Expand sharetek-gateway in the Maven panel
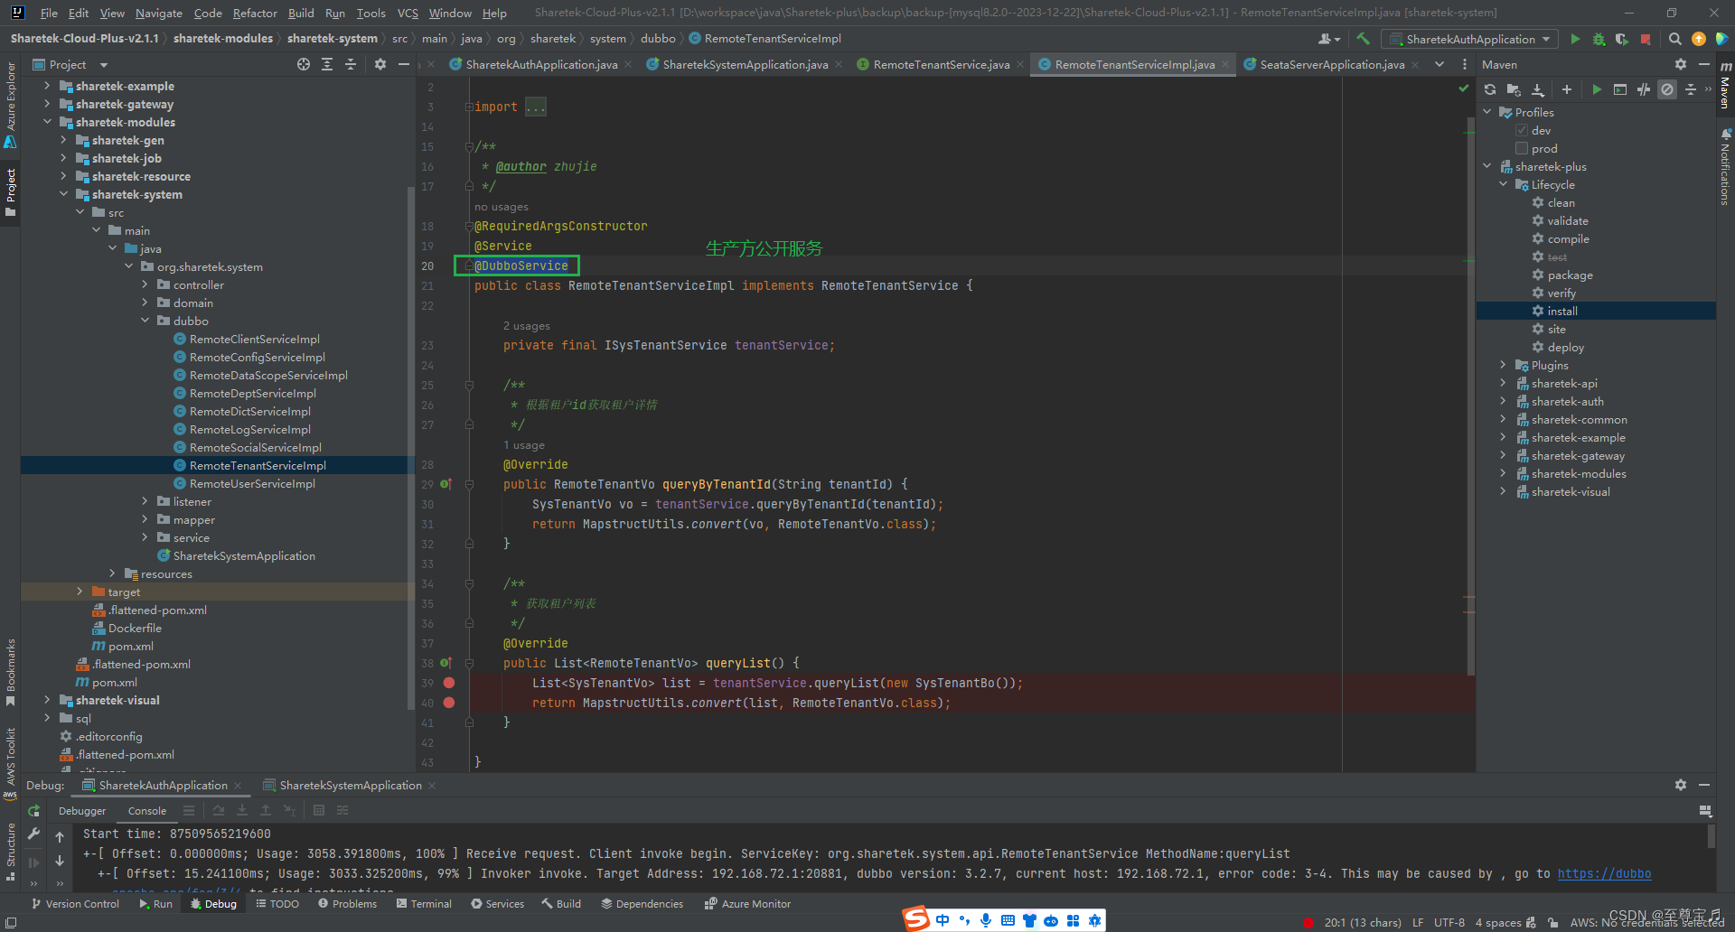Image resolution: width=1735 pixels, height=932 pixels. coord(1504,455)
